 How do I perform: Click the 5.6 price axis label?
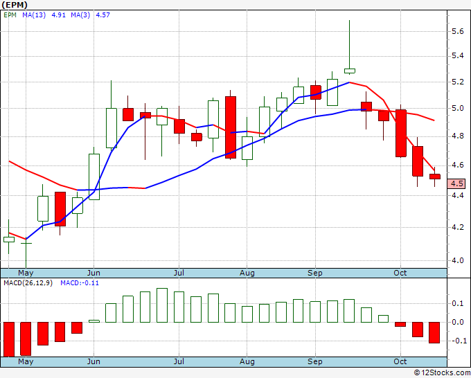457,32
